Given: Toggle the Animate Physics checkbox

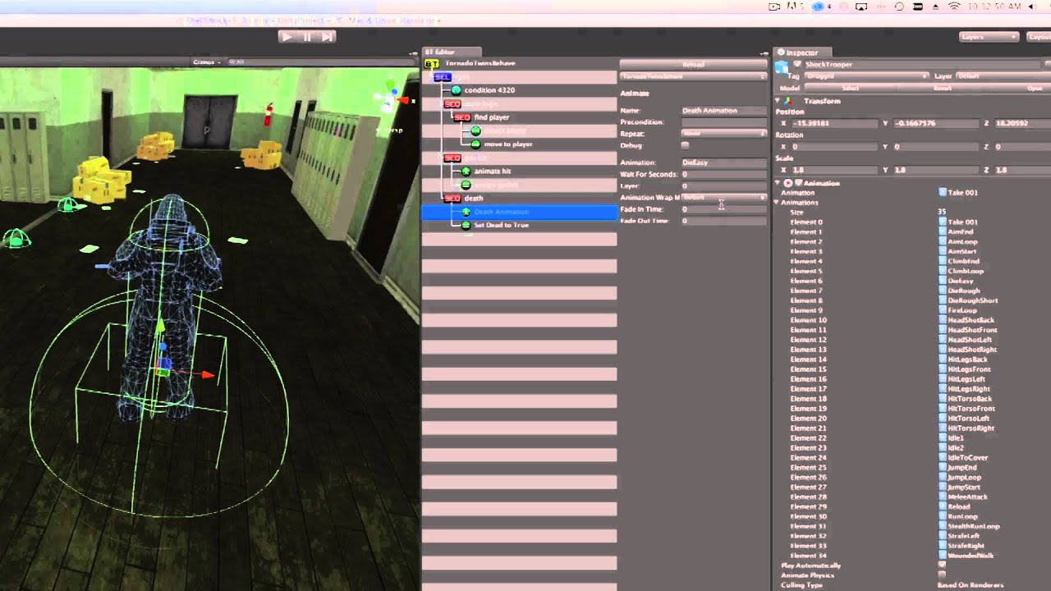Looking at the screenshot, I should [943, 575].
